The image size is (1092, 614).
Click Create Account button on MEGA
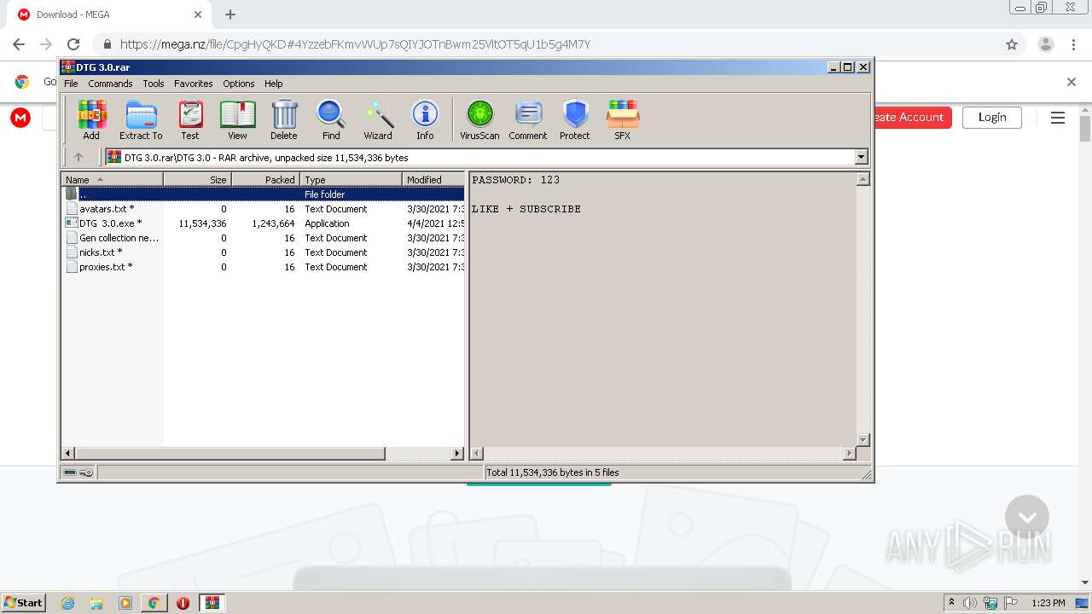pos(912,118)
